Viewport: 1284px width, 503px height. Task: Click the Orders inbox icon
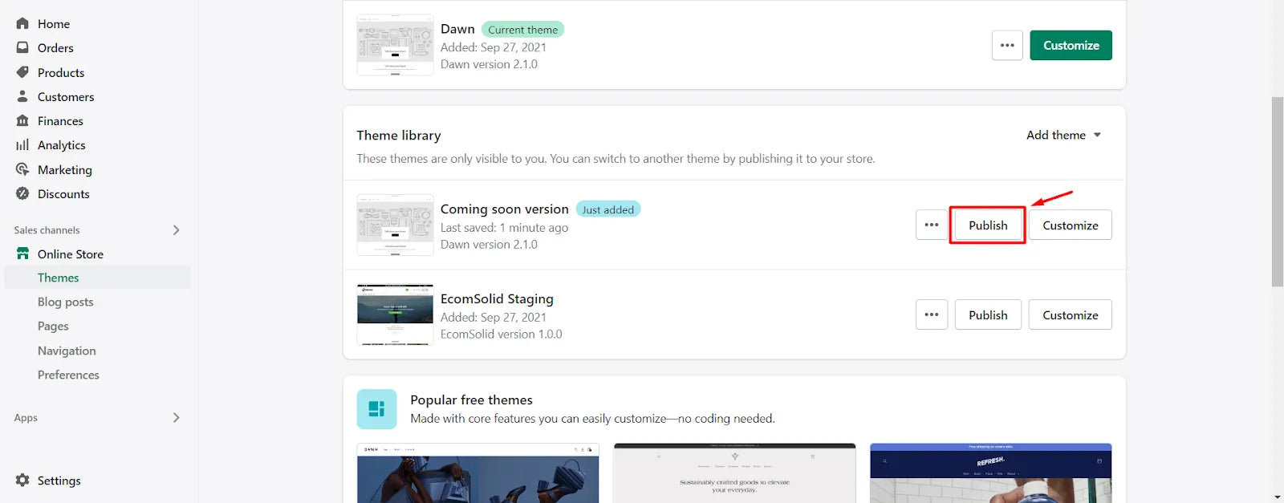click(x=22, y=48)
